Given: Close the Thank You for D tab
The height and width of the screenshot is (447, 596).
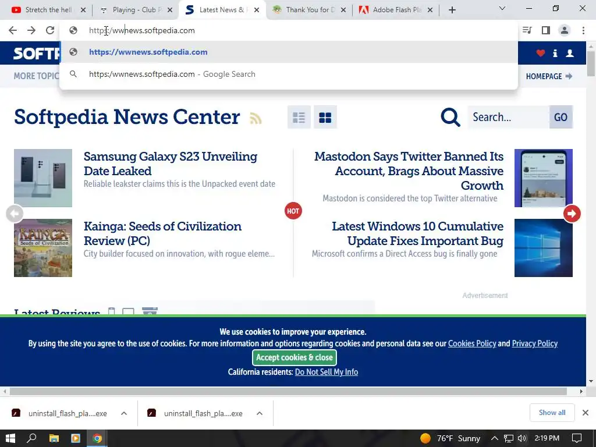Looking at the screenshot, I should [343, 10].
